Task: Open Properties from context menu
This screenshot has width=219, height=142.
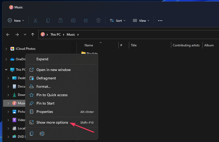Action: tap(62, 112)
